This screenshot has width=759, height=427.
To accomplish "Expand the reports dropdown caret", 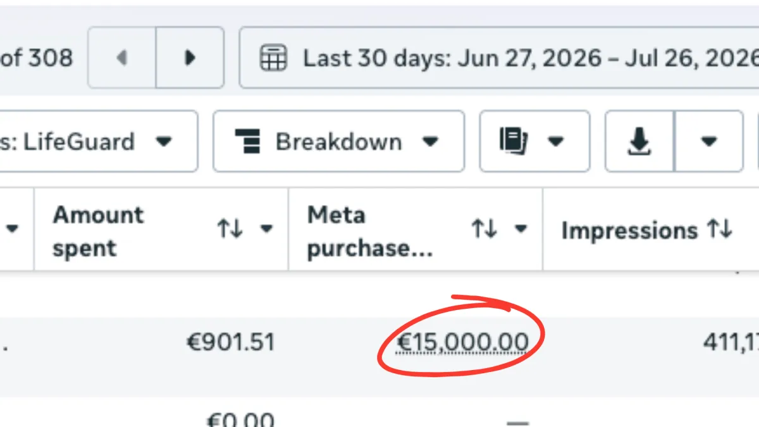I will click(x=556, y=141).
